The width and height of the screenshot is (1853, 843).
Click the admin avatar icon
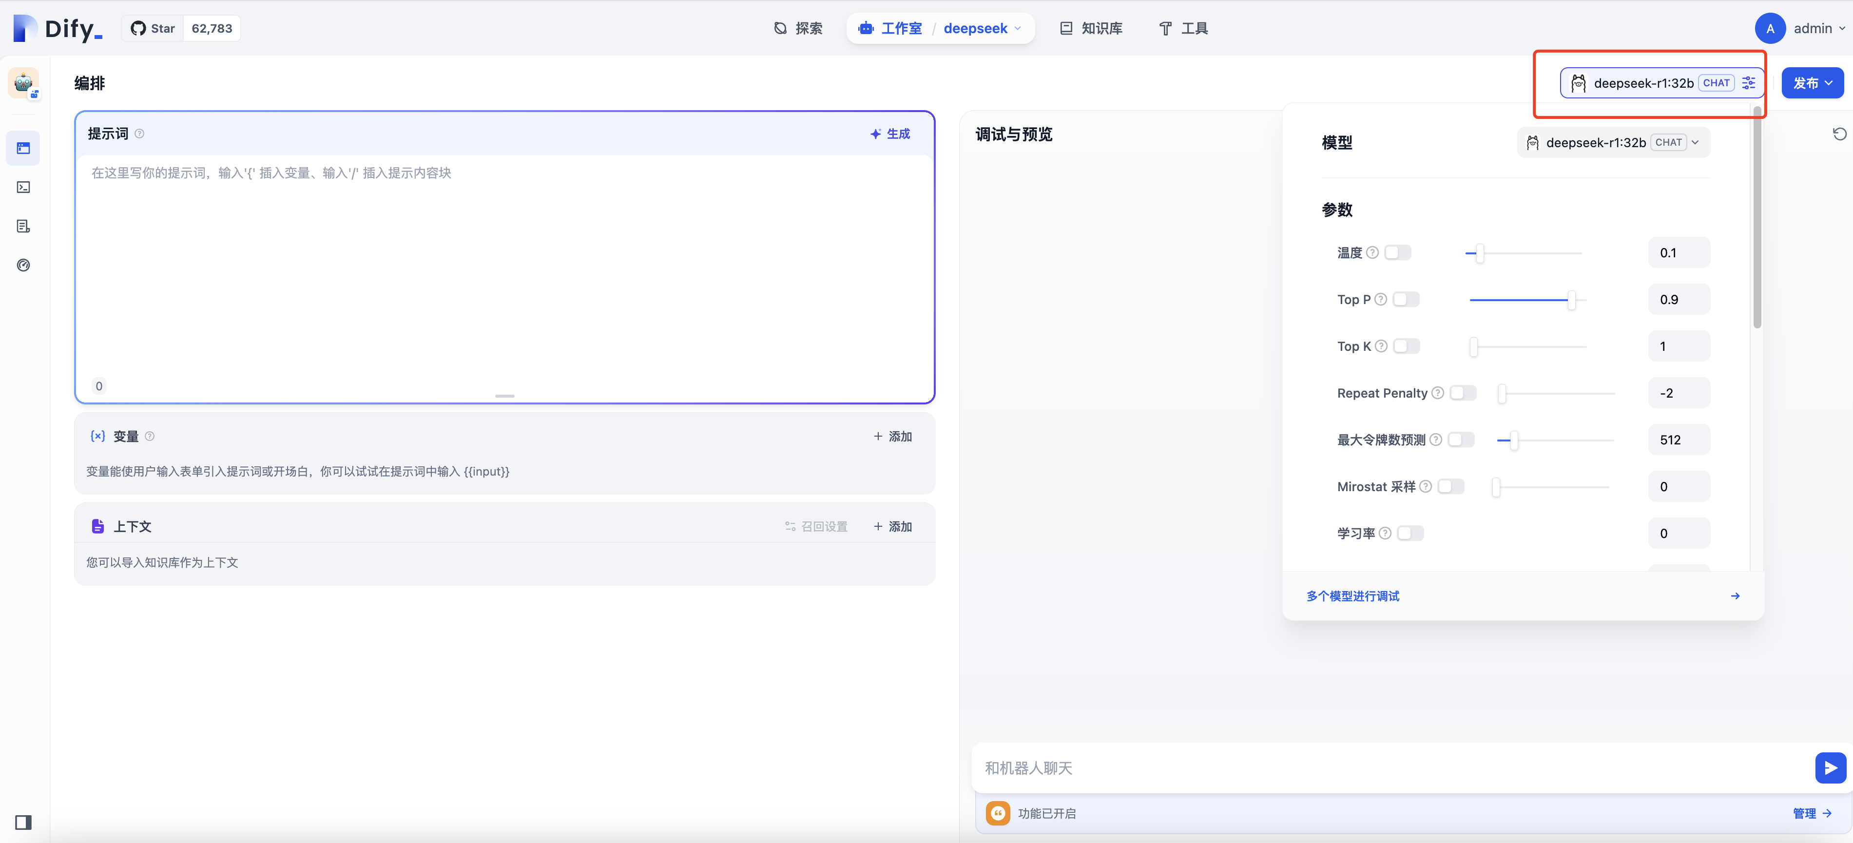(x=1770, y=29)
